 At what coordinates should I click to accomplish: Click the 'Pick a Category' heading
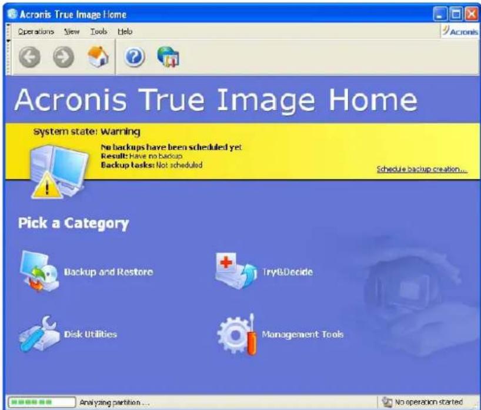coord(74,223)
